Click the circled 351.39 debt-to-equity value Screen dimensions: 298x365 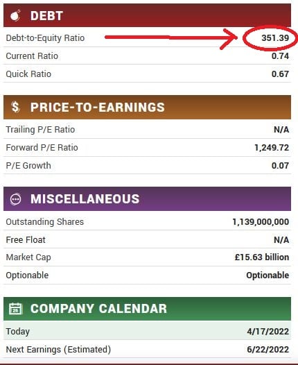coord(275,38)
